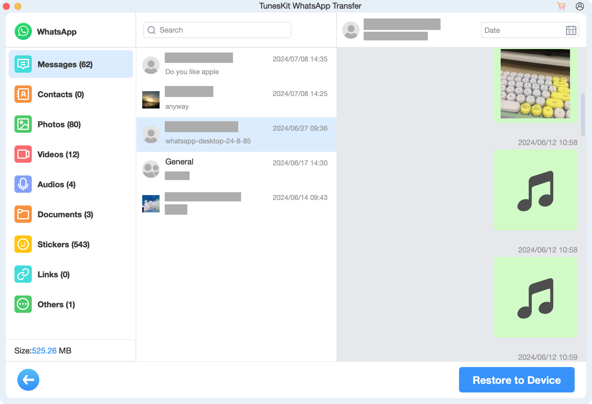Select the Audios category icon
This screenshot has height=404, width=592.
(23, 184)
